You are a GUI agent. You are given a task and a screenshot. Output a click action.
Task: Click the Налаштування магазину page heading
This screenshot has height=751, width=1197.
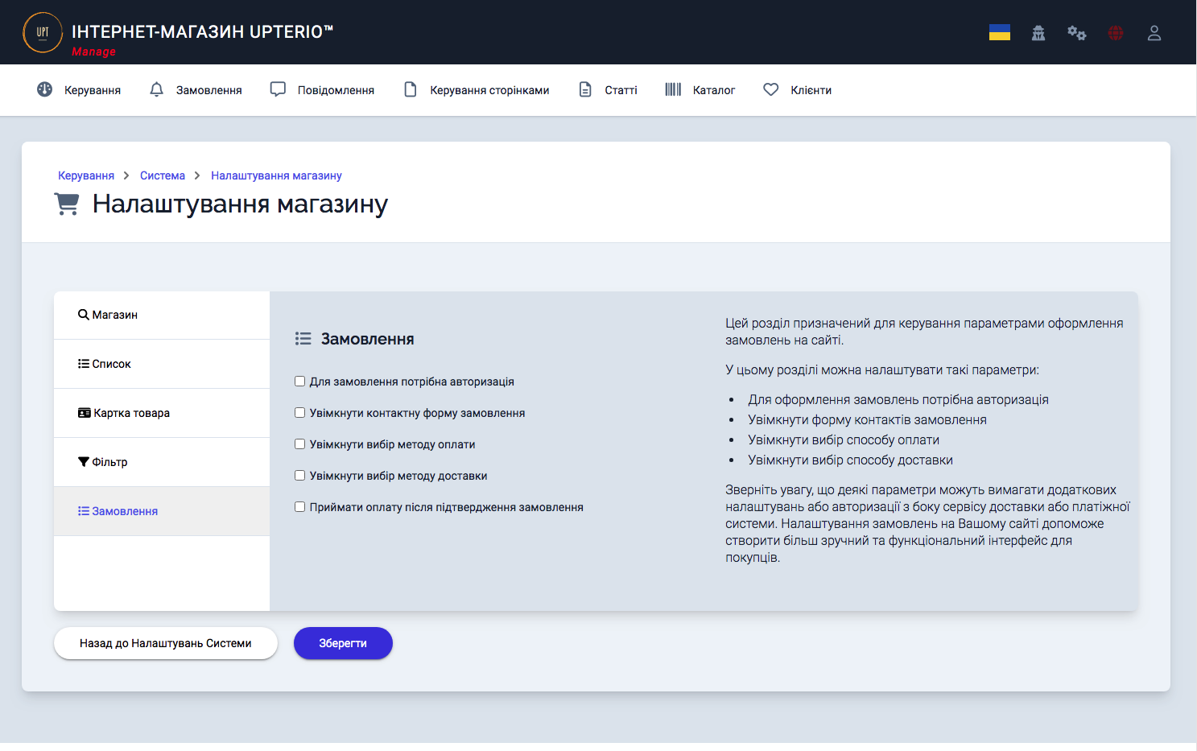point(240,204)
